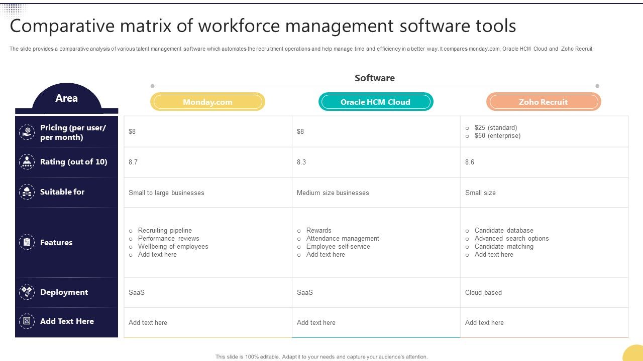Viewport: 643px width, 361px height.
Task: Click the 'Suitable for' label
Action: [x=62, y=192]
